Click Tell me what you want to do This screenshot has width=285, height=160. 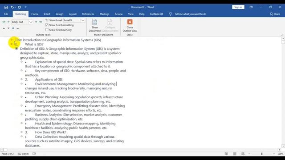[190, 14]
